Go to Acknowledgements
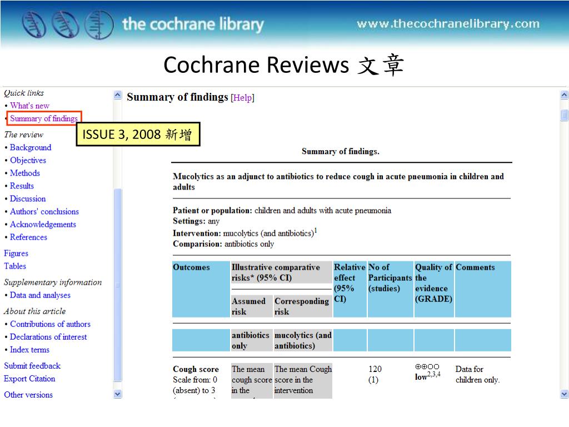 [x=43, y=225]
